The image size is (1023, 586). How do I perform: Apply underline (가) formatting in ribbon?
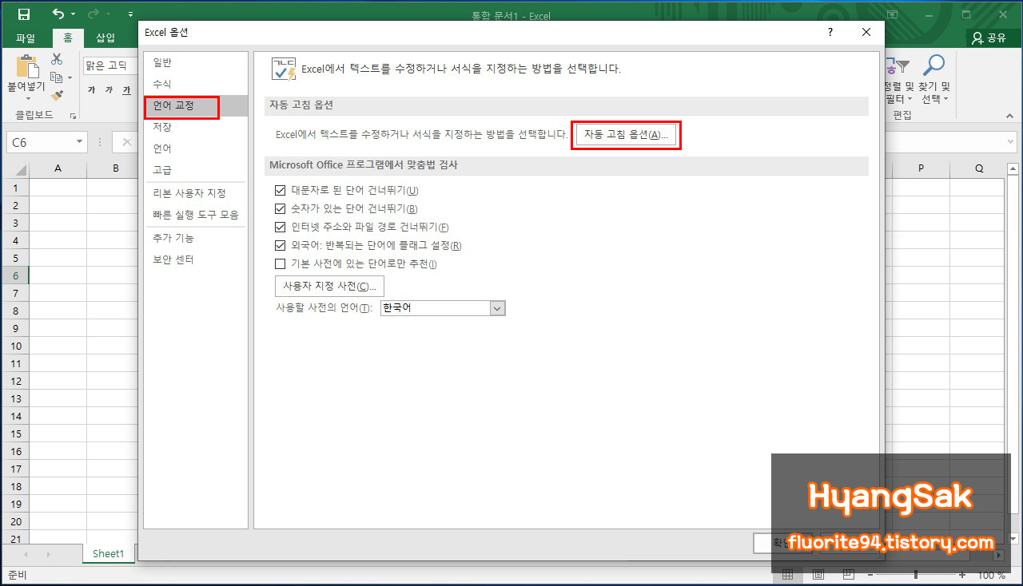126,90
